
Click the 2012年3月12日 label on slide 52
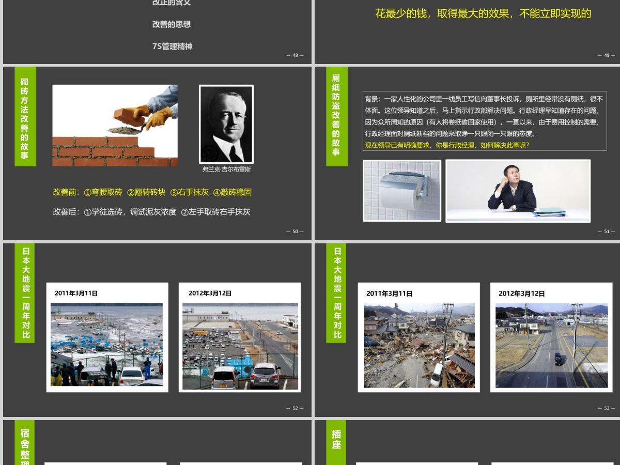[210, 293]
